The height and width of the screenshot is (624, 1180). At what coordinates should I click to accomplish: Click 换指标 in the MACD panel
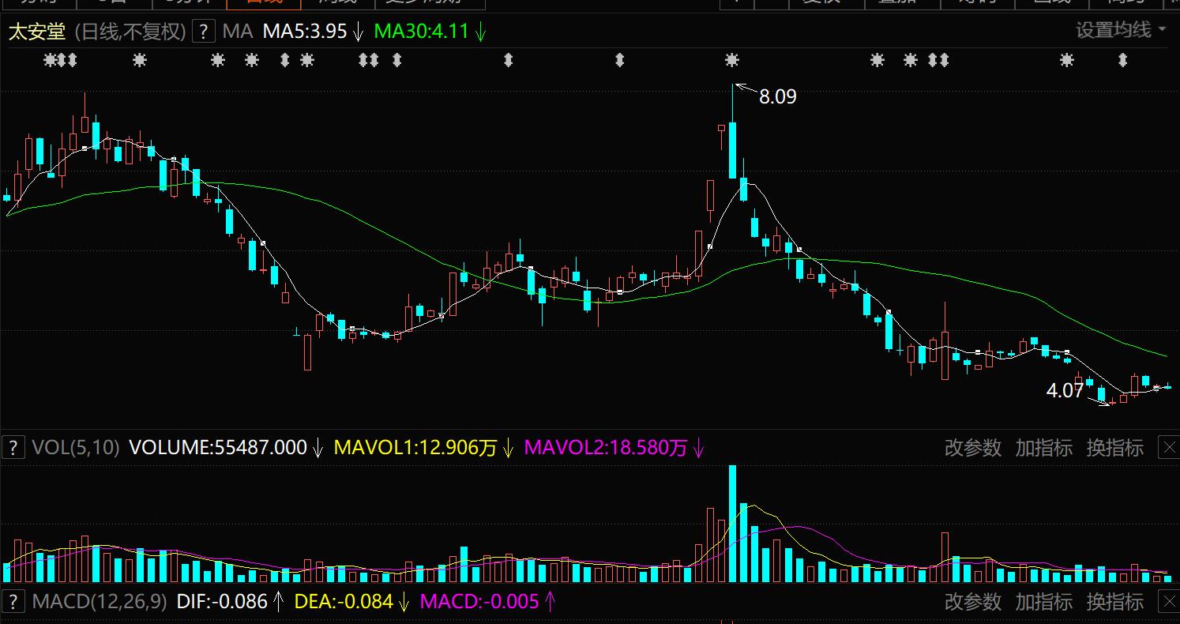coord(1114,601)
